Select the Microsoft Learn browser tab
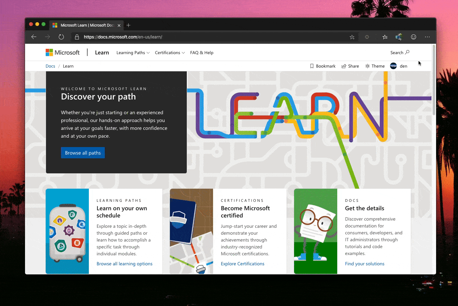Screen dimensions: 458x306 [x=87, y=25]
